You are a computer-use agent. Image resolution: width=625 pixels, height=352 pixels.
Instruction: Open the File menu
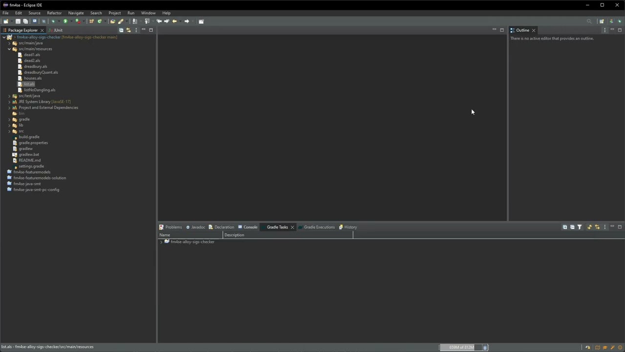[5, 13]
